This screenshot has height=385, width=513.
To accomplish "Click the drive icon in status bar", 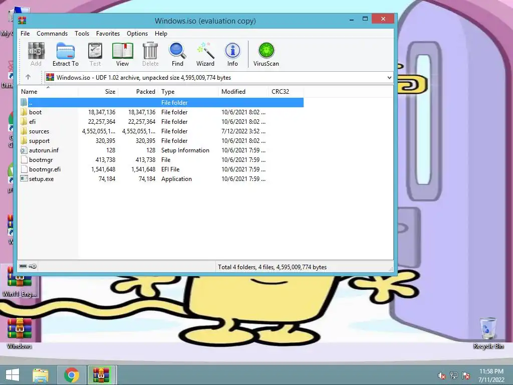I will [23, 266].
